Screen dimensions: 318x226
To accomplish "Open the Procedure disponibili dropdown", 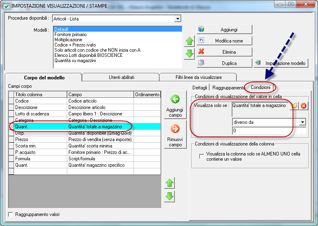I will 178,19.
